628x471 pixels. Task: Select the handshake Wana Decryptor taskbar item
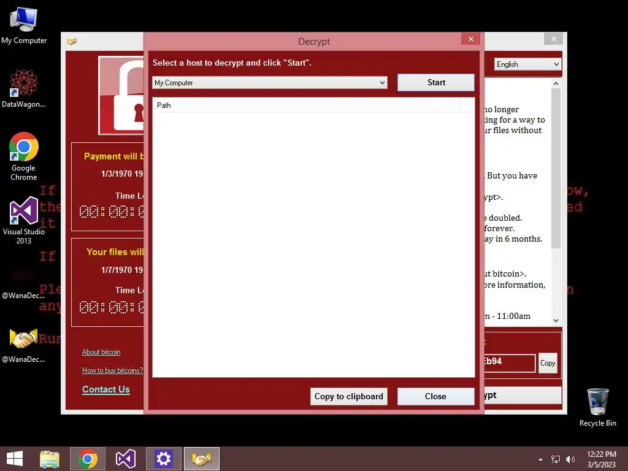pyautogui.click(x=201, y=459)
